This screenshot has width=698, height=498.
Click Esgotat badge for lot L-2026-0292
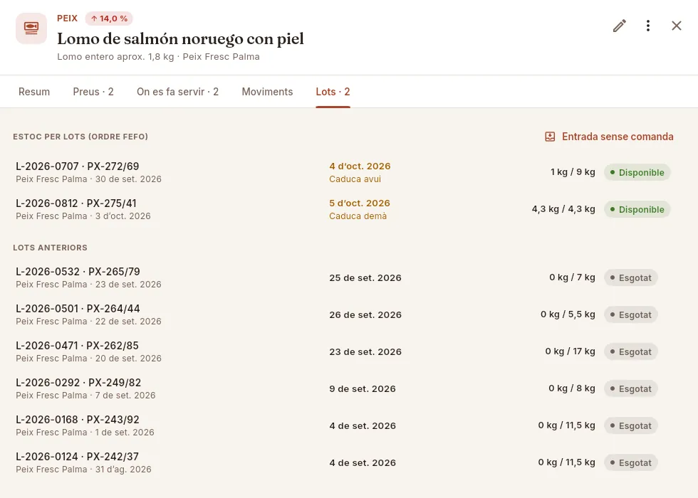631,388
